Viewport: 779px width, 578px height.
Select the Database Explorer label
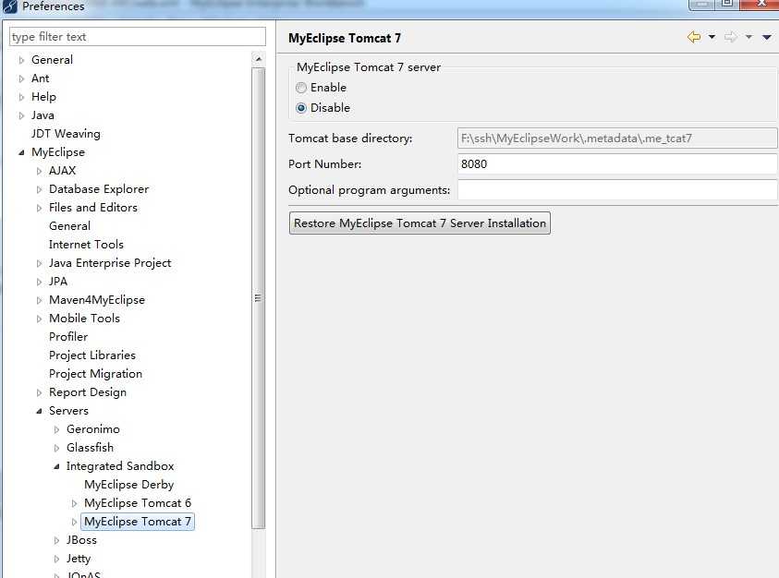[99, 189]
